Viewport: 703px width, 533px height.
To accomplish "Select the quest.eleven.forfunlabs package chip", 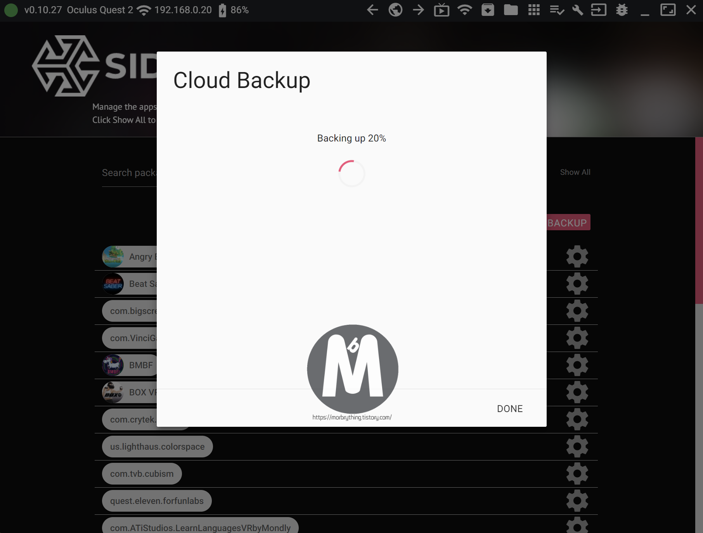I will click(157, 501).
